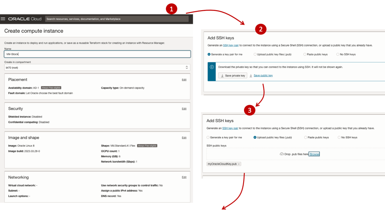385x211 pixels.
Task: Edit the Security section
Action: (x=184, y=109)
